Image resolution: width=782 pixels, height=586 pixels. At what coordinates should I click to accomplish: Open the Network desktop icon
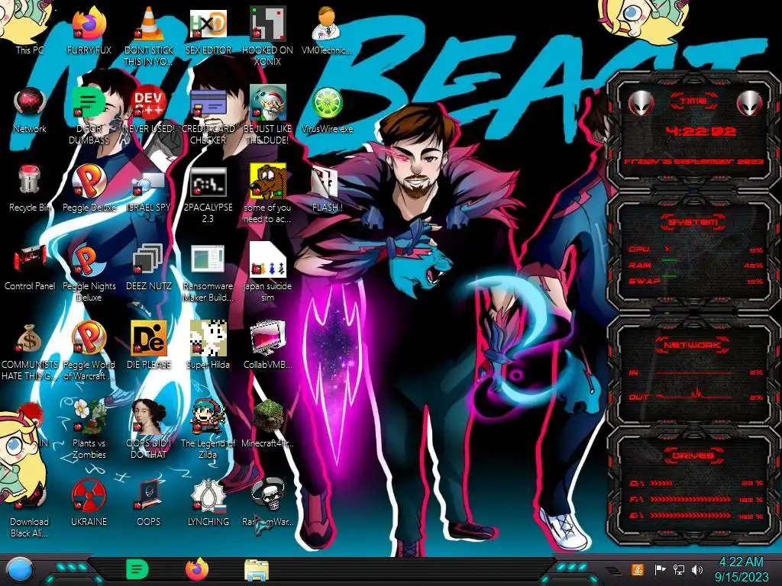[x=30, y=110]
